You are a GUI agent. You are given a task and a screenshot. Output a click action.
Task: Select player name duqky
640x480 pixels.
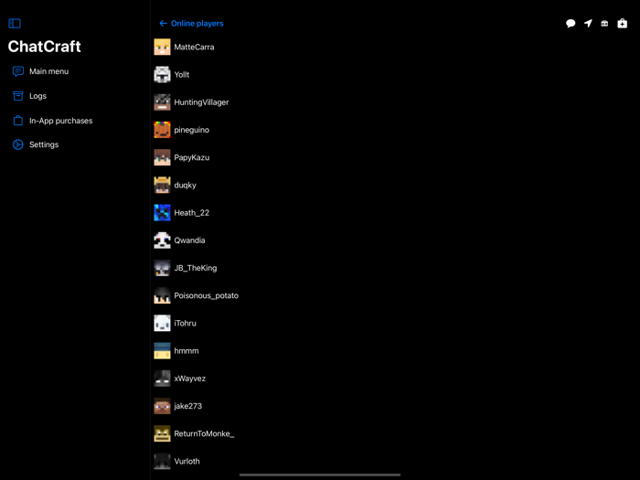(185, 186)
